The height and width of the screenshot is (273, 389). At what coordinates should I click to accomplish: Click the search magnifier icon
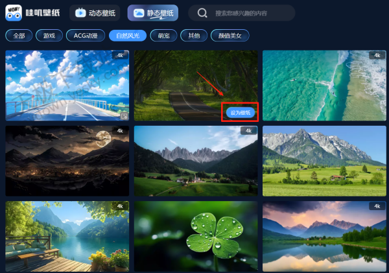[203, 13]
